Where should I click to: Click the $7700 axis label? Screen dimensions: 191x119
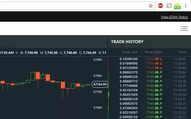click(x=98, y=92)
